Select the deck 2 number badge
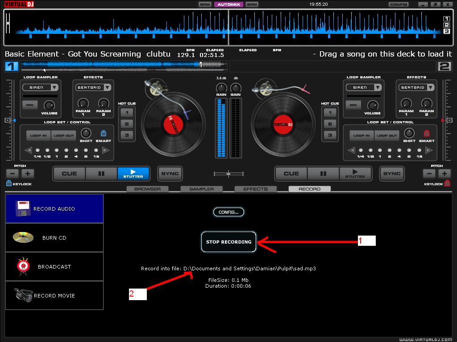The image size is (457, 342). (x=445, y=66)
